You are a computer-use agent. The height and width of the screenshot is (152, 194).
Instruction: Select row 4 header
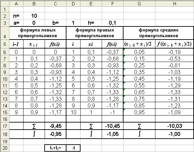pyautogui.click(x=5, y=33)
